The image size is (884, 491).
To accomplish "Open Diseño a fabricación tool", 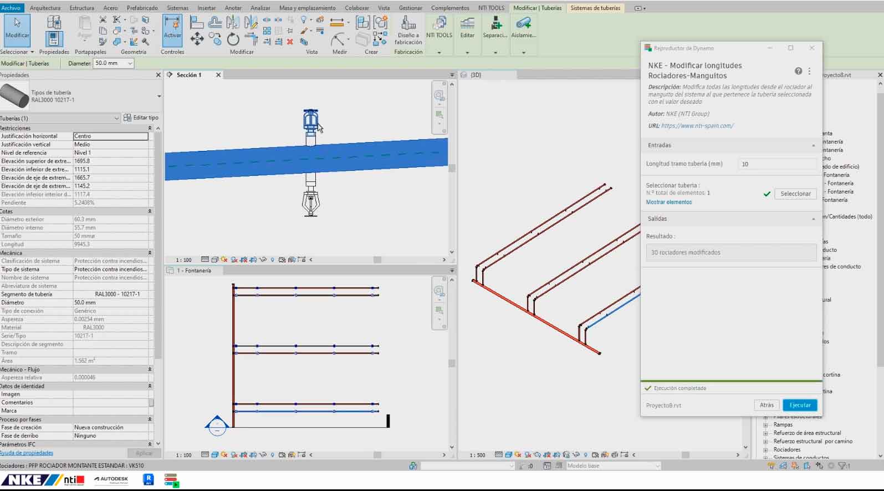I will pyautogui.click(x=408, y=31).
